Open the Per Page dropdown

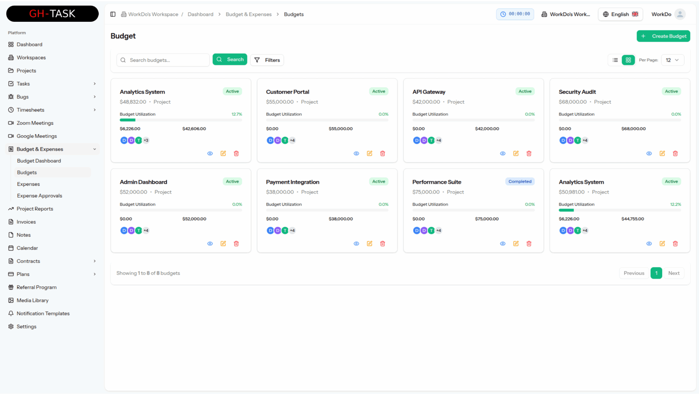[x=673, y=60]
